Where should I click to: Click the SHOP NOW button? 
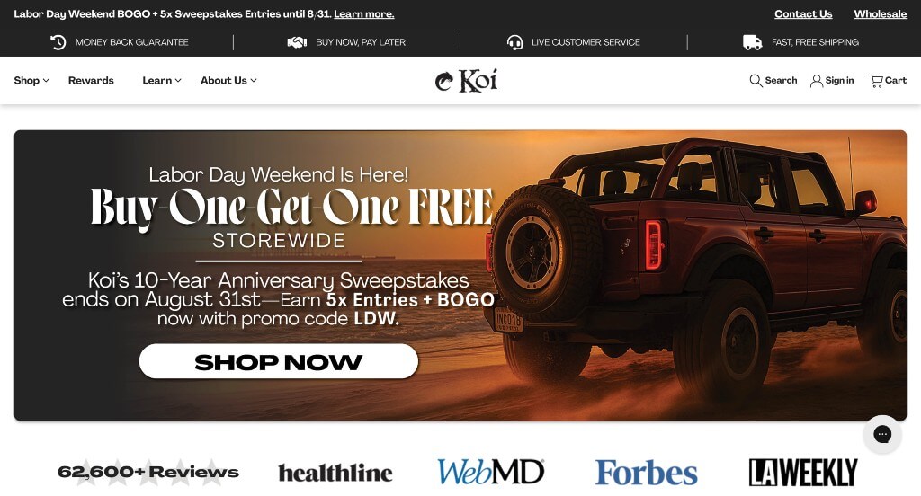(x=279, y=361)
